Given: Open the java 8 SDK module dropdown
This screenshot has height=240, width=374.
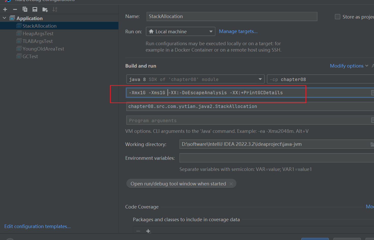Looking at the screenshot, I should click(x=195, y=79).
